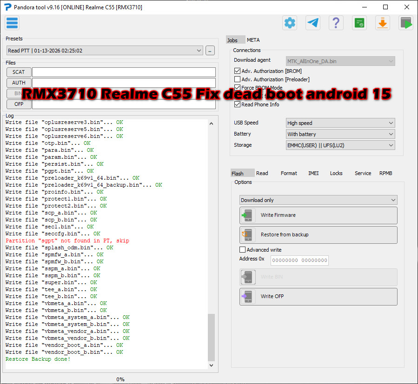Click phone icon on Write Firmware

pyautogui.click(x=248, y=215)
